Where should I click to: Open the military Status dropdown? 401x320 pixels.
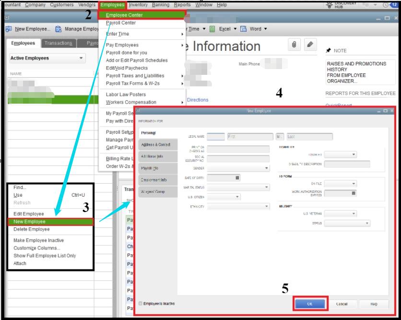347,223
